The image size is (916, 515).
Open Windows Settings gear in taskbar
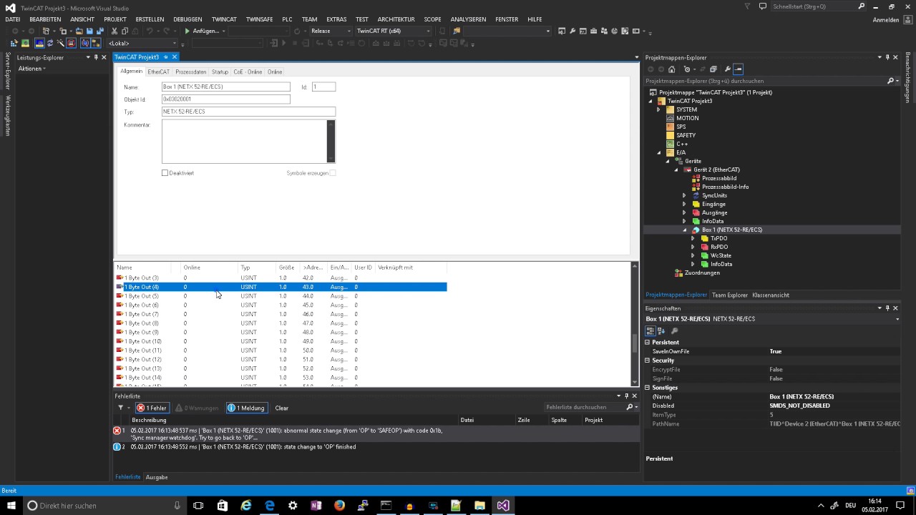point(293,505)
